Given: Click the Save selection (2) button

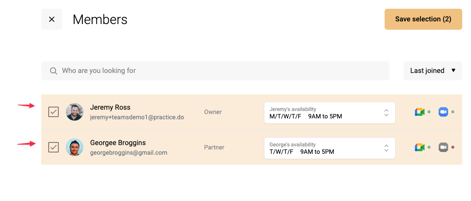Looking at the screenshot, I should pyautogui.click(x=423, y=19).
